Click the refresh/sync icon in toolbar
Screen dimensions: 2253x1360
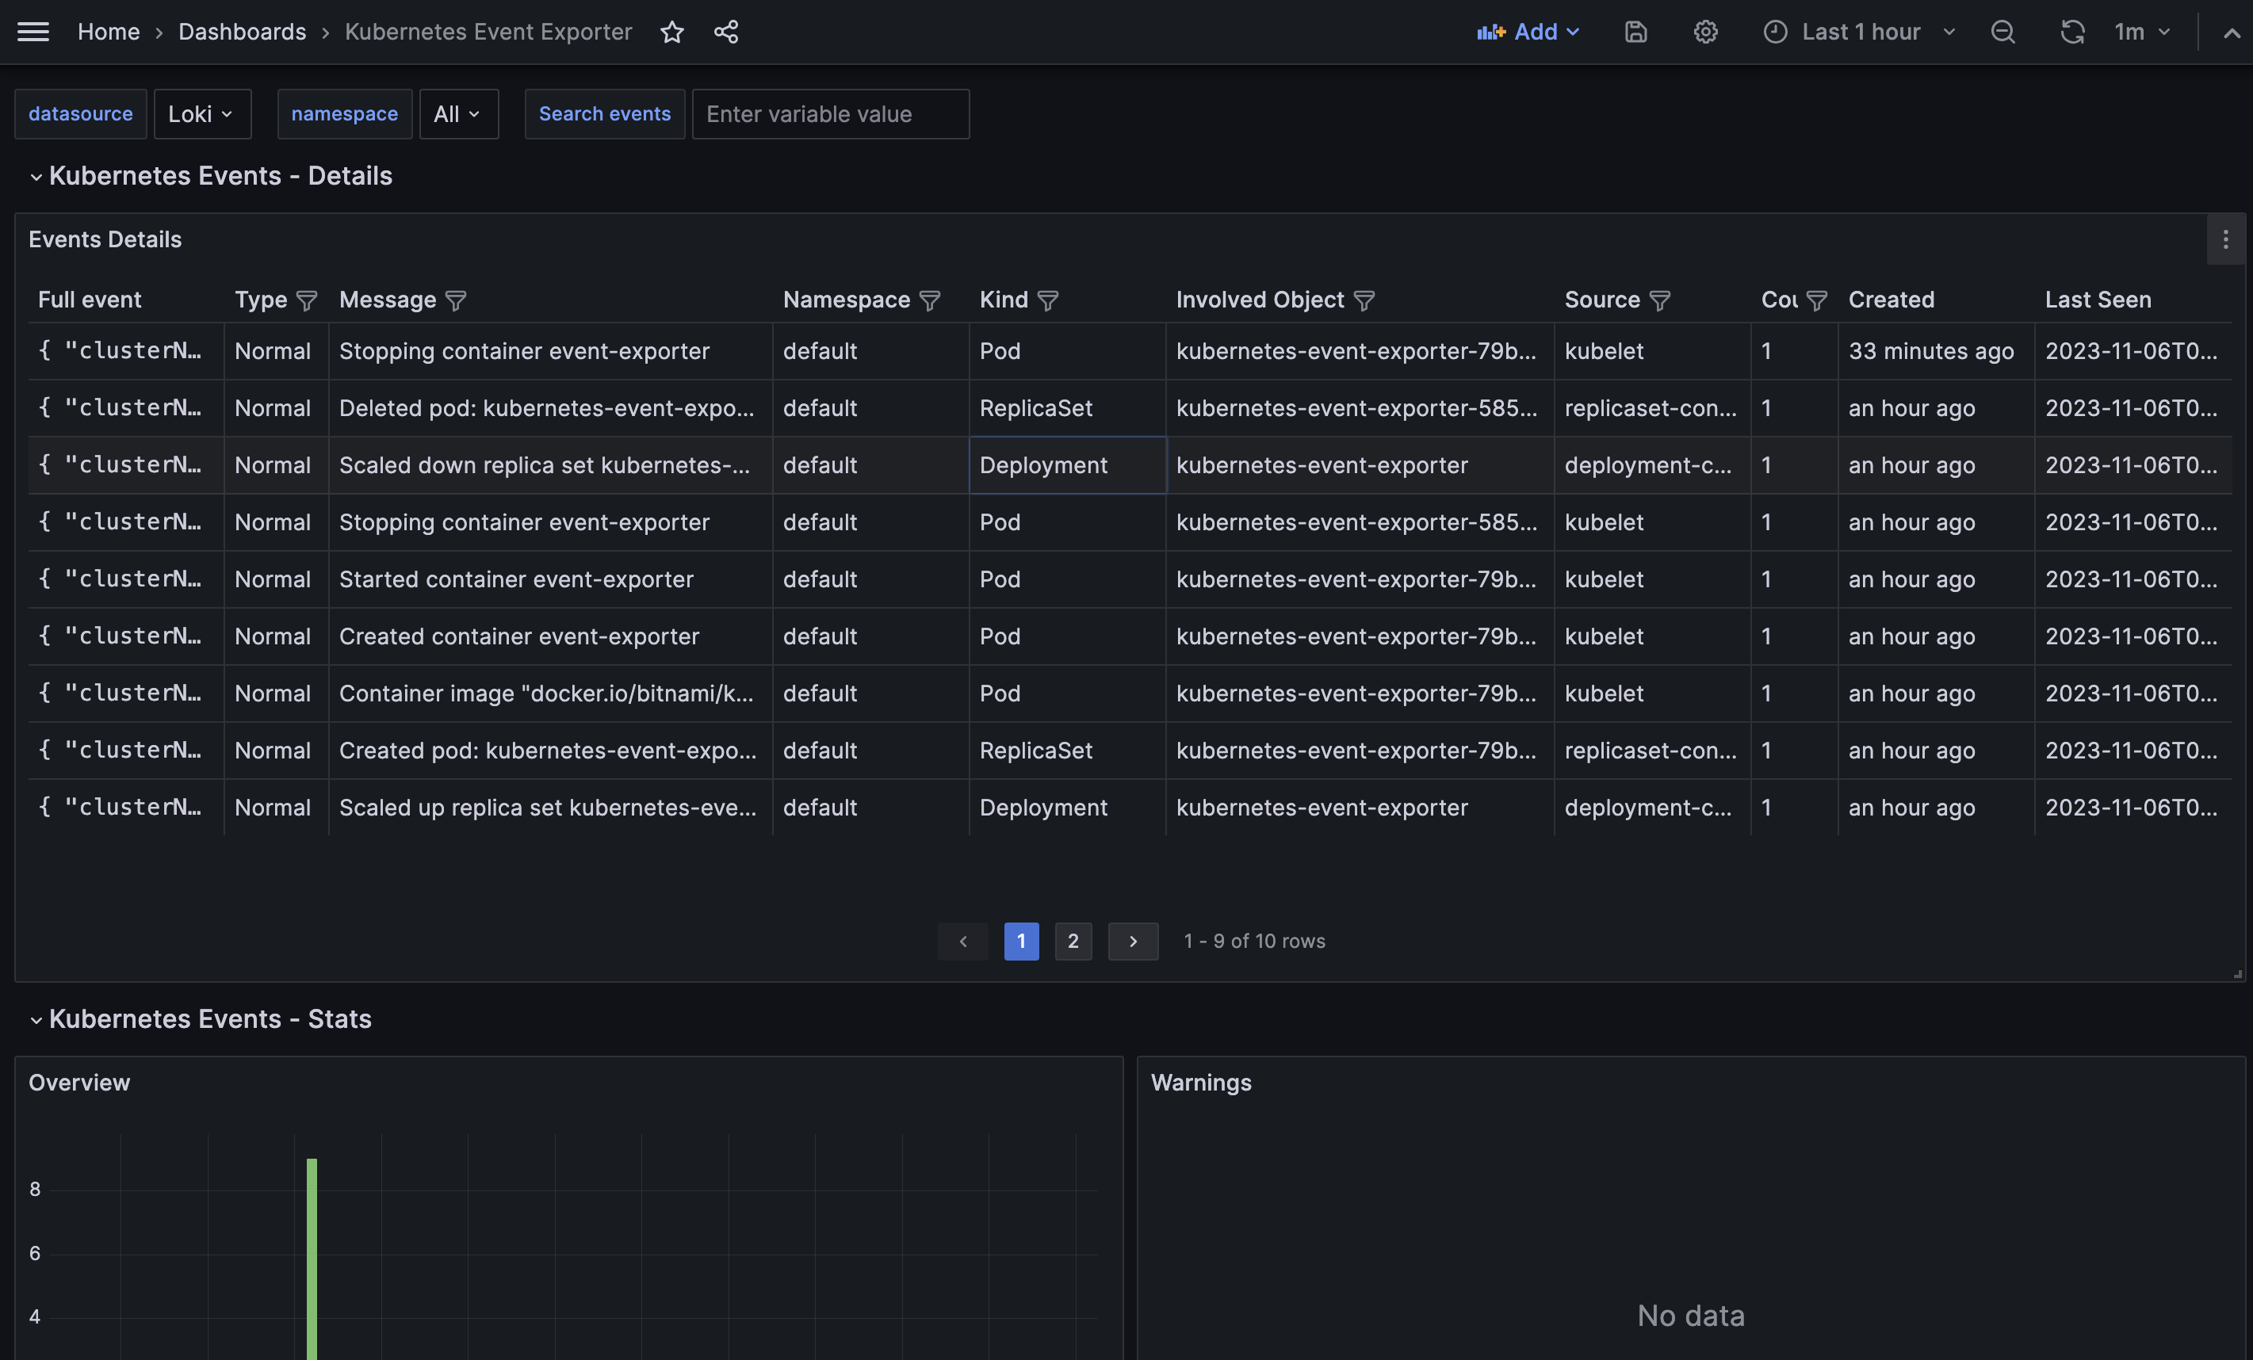(x=2073, y=32)
